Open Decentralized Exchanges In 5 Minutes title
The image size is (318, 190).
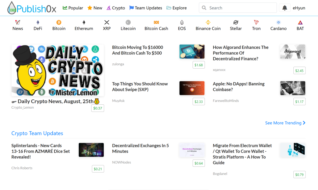tap(140, 148)
